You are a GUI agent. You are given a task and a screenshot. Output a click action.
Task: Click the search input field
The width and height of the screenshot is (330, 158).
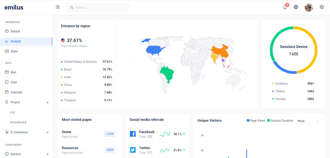click(98, 7)
